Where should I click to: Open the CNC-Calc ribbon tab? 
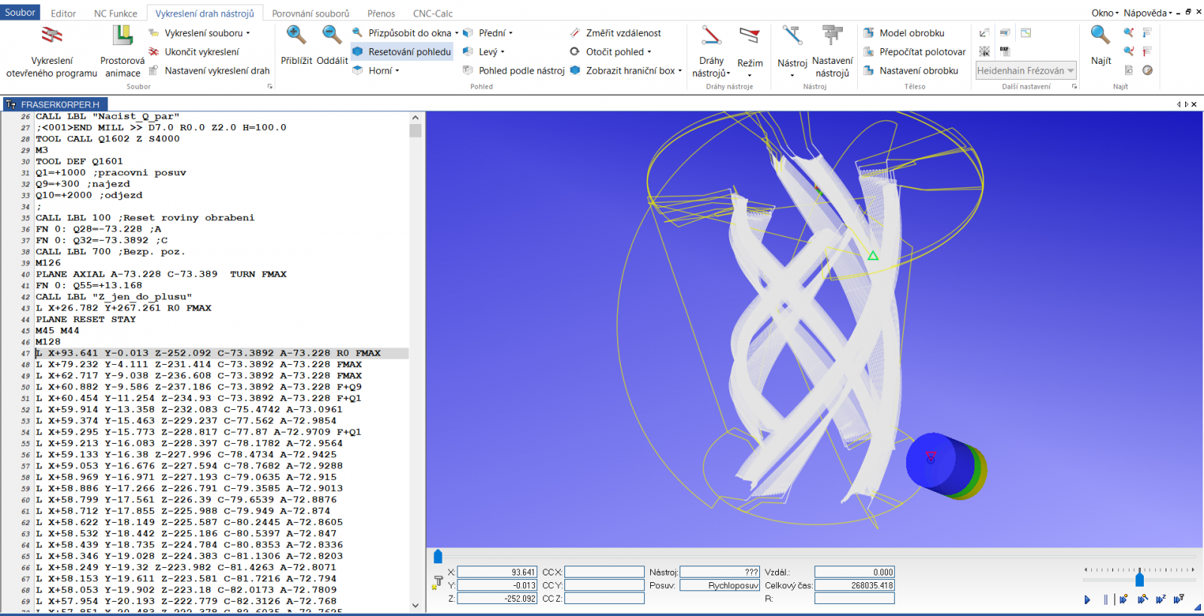point(433,14)
